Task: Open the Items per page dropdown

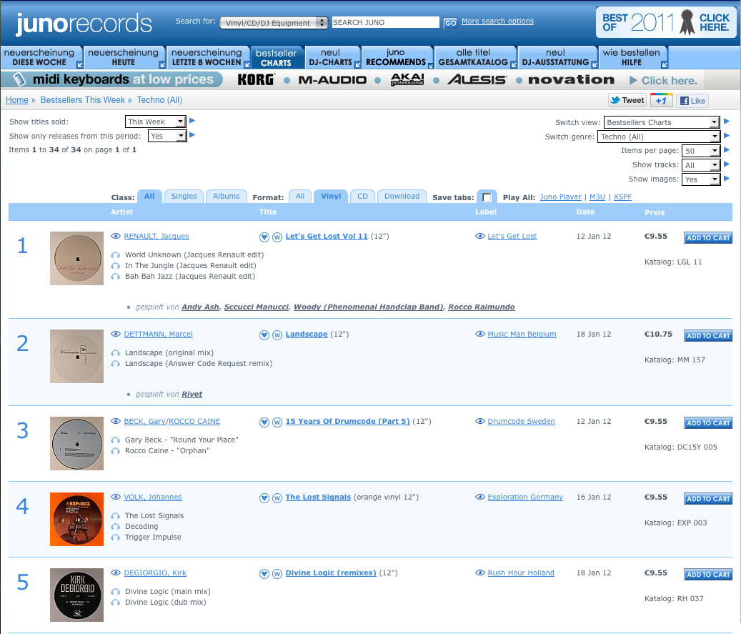Action: pyautogui.click(x=701, y=151)
